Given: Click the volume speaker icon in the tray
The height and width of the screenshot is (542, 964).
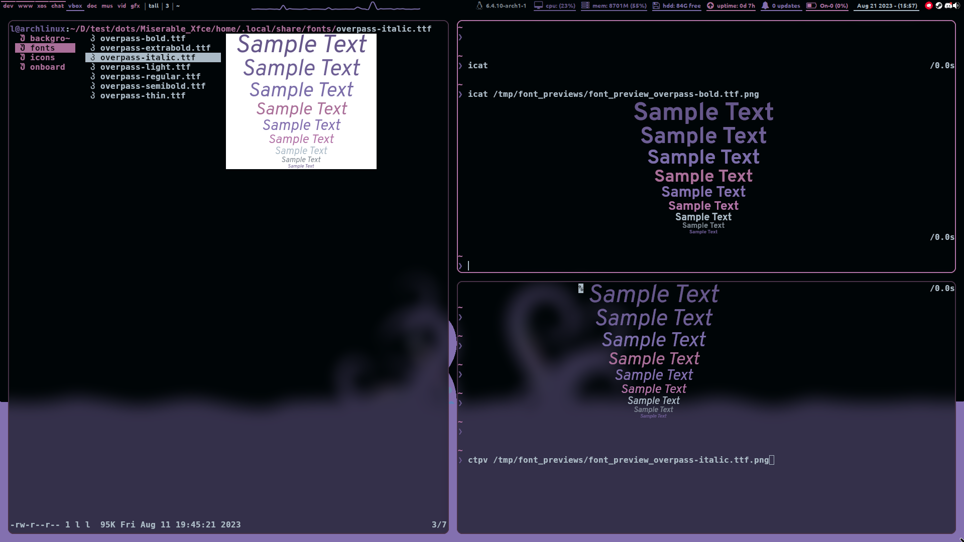Looking at the screenshot, I should click(956, 6).
